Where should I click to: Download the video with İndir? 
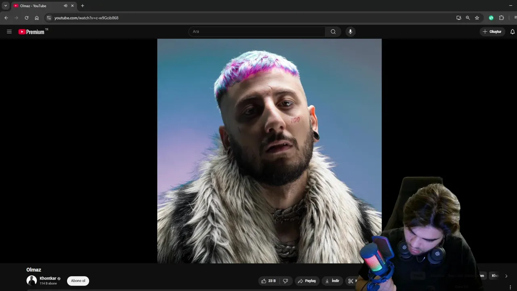(332, 281)
